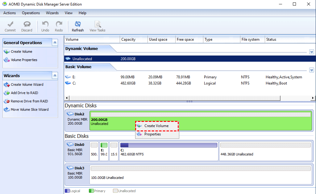Click the Properties context menu icon
The width and height of the screenshot is (316, 194).
pyautogui.click(x=139, y=134)
